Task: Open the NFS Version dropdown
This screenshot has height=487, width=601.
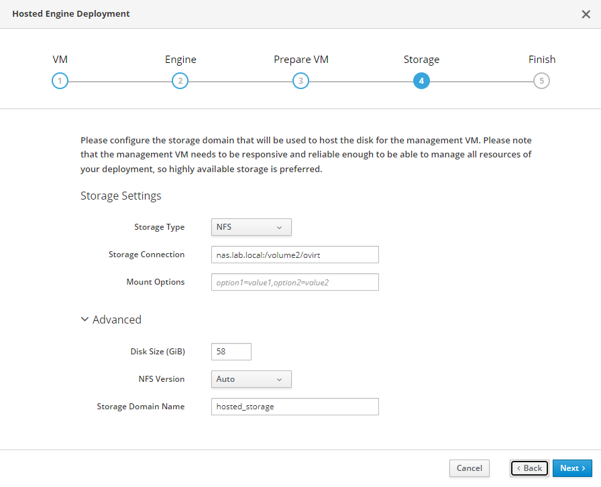Action: point(251,379)
